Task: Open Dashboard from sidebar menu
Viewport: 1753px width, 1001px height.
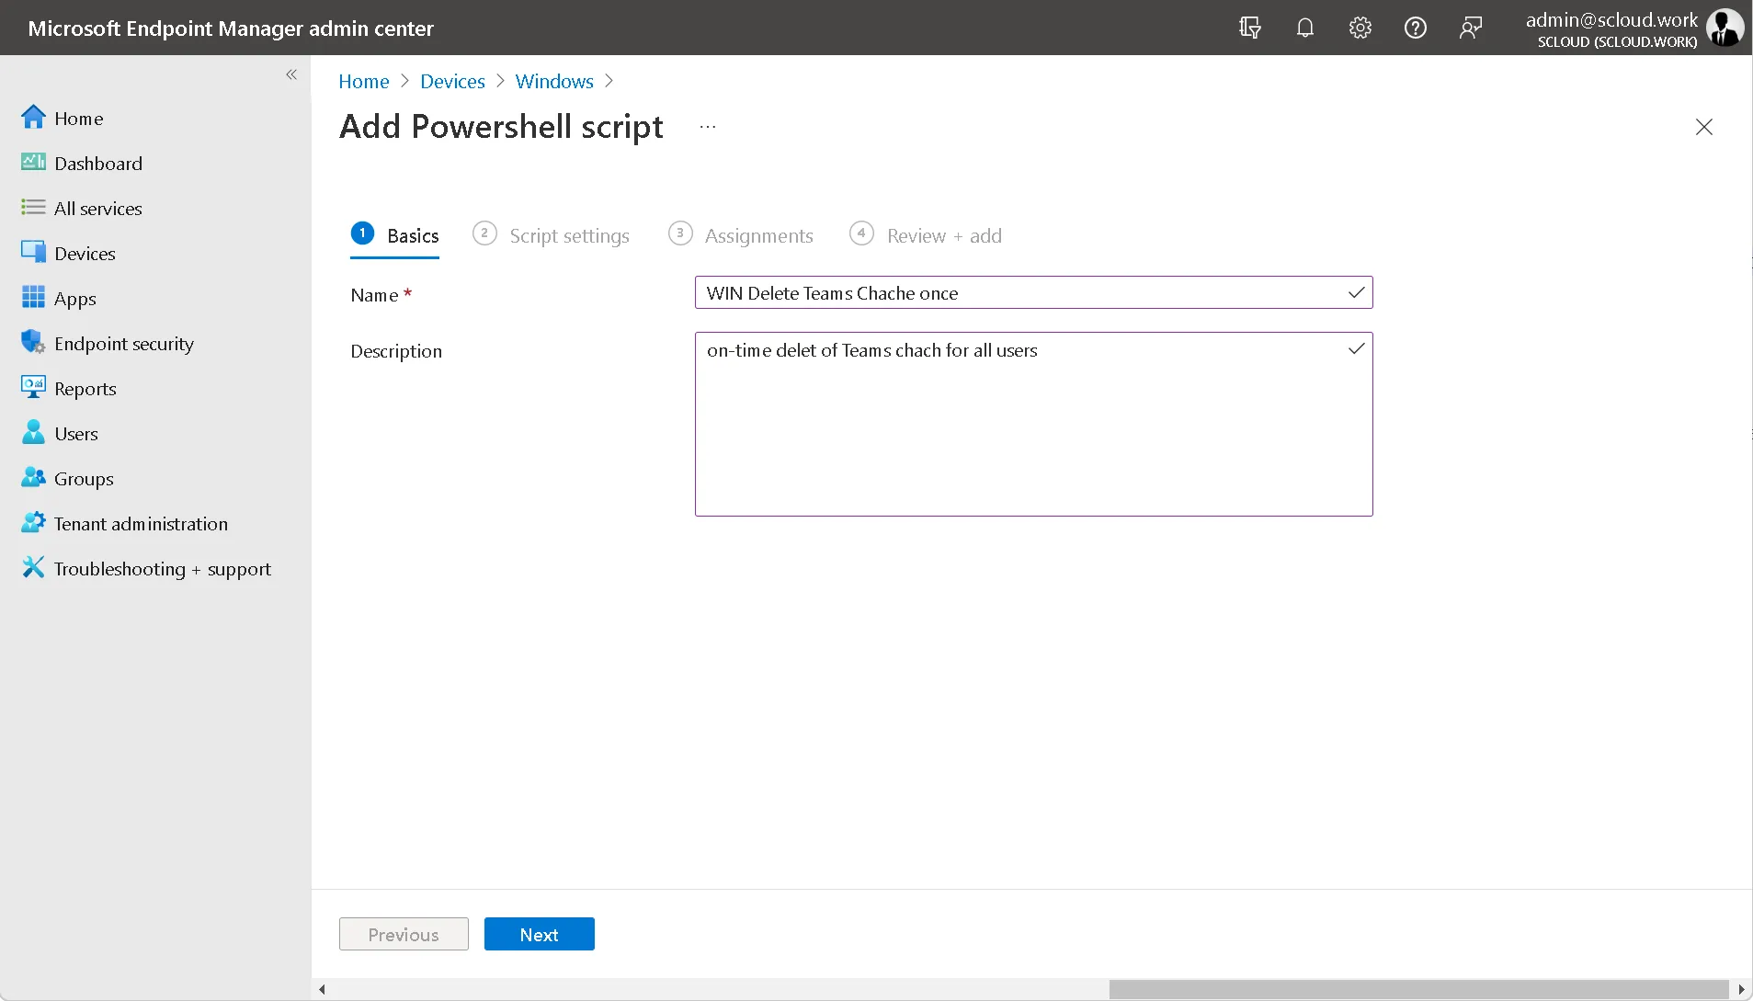Action: [98, 163]
